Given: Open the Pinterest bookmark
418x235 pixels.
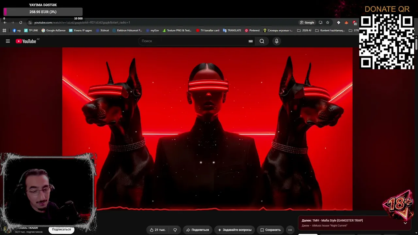Looking at the screenshot, I should click(252, 30).
